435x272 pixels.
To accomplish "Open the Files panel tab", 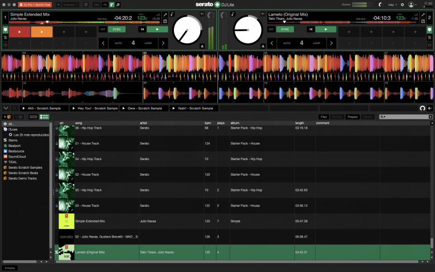I will tap(324, 117).
